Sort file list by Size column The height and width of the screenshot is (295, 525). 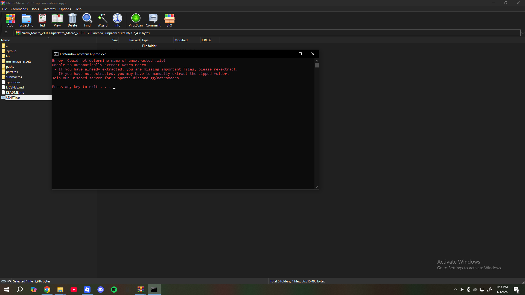(x=115, y=40)
